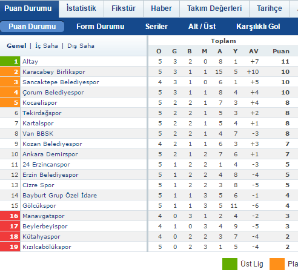
Task: Open the Tarihçe tab
Action: (x=270, y=8)
